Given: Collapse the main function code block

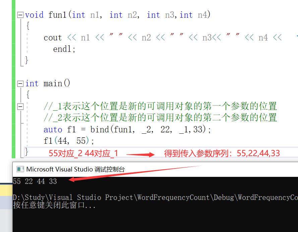Looking at the screenshot, I should pos(20,84).
